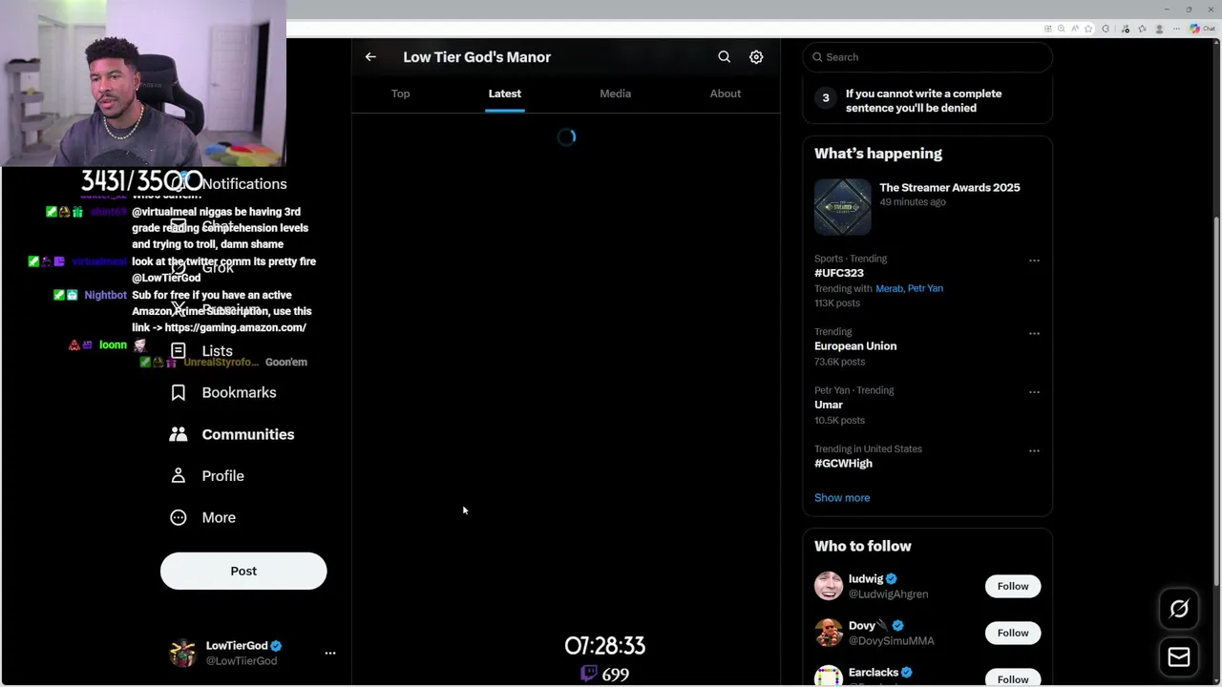
Task: Click the Search input field
Action: pyautogui.click(x=928, y=57)
